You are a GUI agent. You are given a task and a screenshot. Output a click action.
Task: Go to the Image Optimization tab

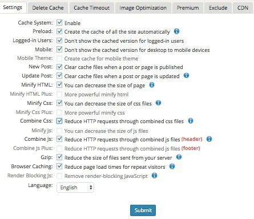click(x=143, y=8)
